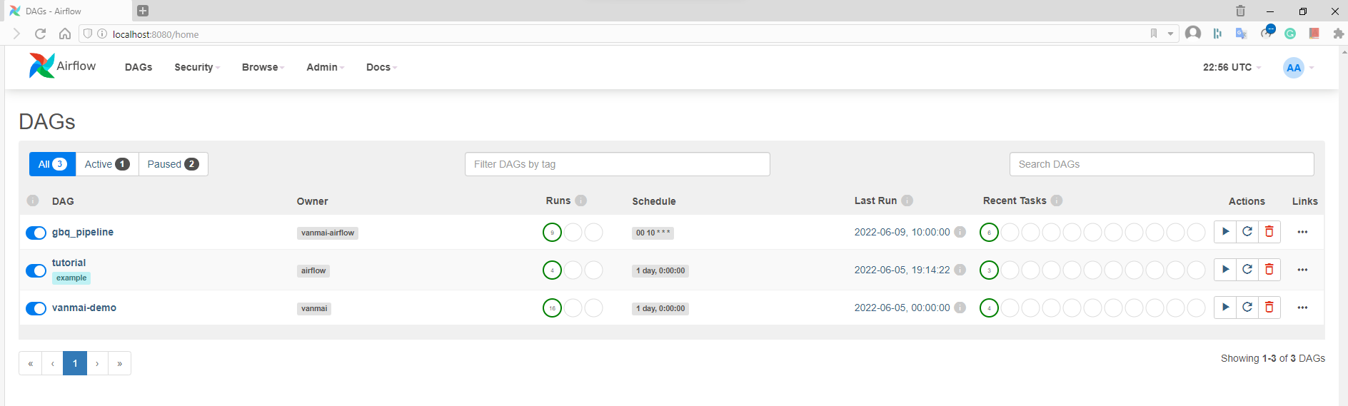The width and height of the screenshot is (1348, 406).
Task: Open browser account profile icon
Action: point(1193,33)
